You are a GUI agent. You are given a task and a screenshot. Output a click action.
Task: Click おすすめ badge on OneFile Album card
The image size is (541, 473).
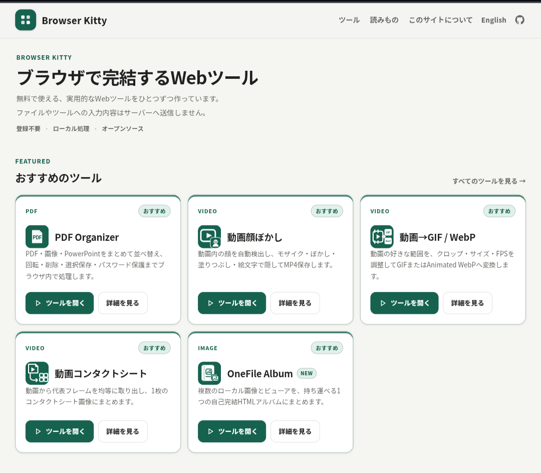coord(327,348)
